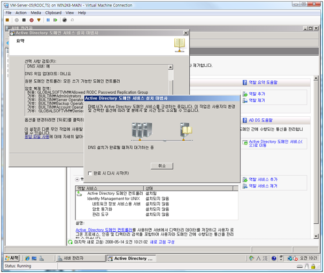Sort by 역할 서비스 column header
This screenshot has height=273, width=324.
[109, 188]
